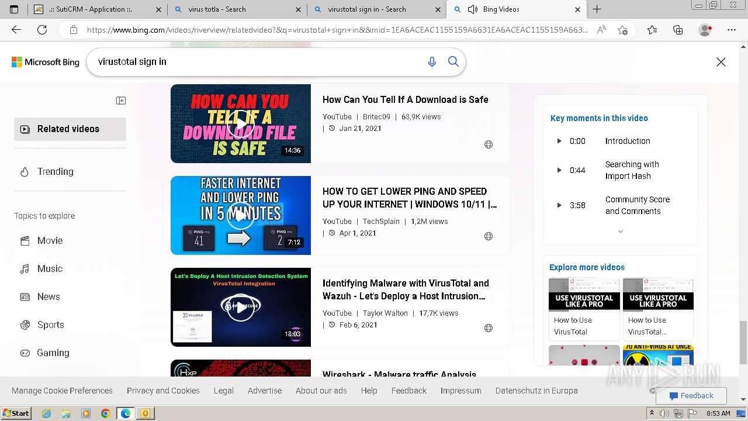748x421 pixels.
Task: Search by voice with the microphone
Action: coord(432,62)
